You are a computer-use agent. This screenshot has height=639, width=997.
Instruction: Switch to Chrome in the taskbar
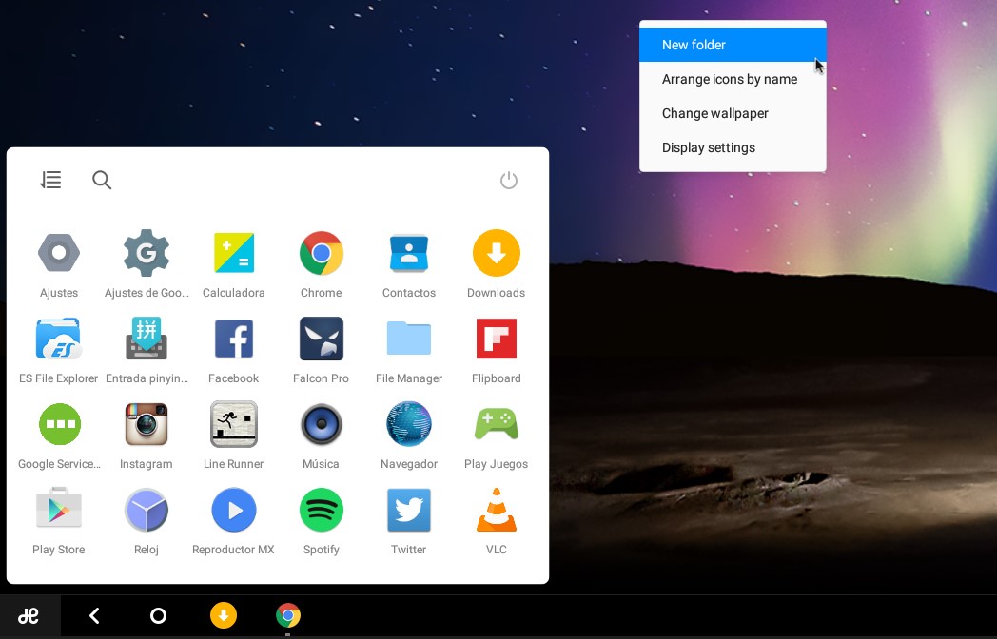[288, 615]
